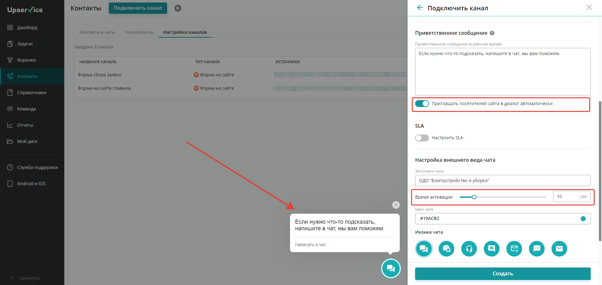This screenshot has width=602, height=285.
Task: Click the play video icon near Подключить канал
Action: pos(178,8)
